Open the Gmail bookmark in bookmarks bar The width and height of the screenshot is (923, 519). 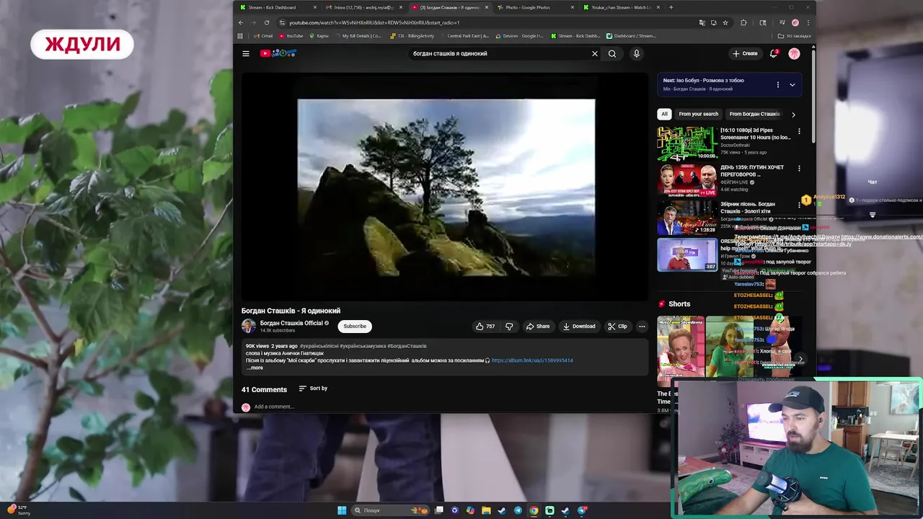264,36
